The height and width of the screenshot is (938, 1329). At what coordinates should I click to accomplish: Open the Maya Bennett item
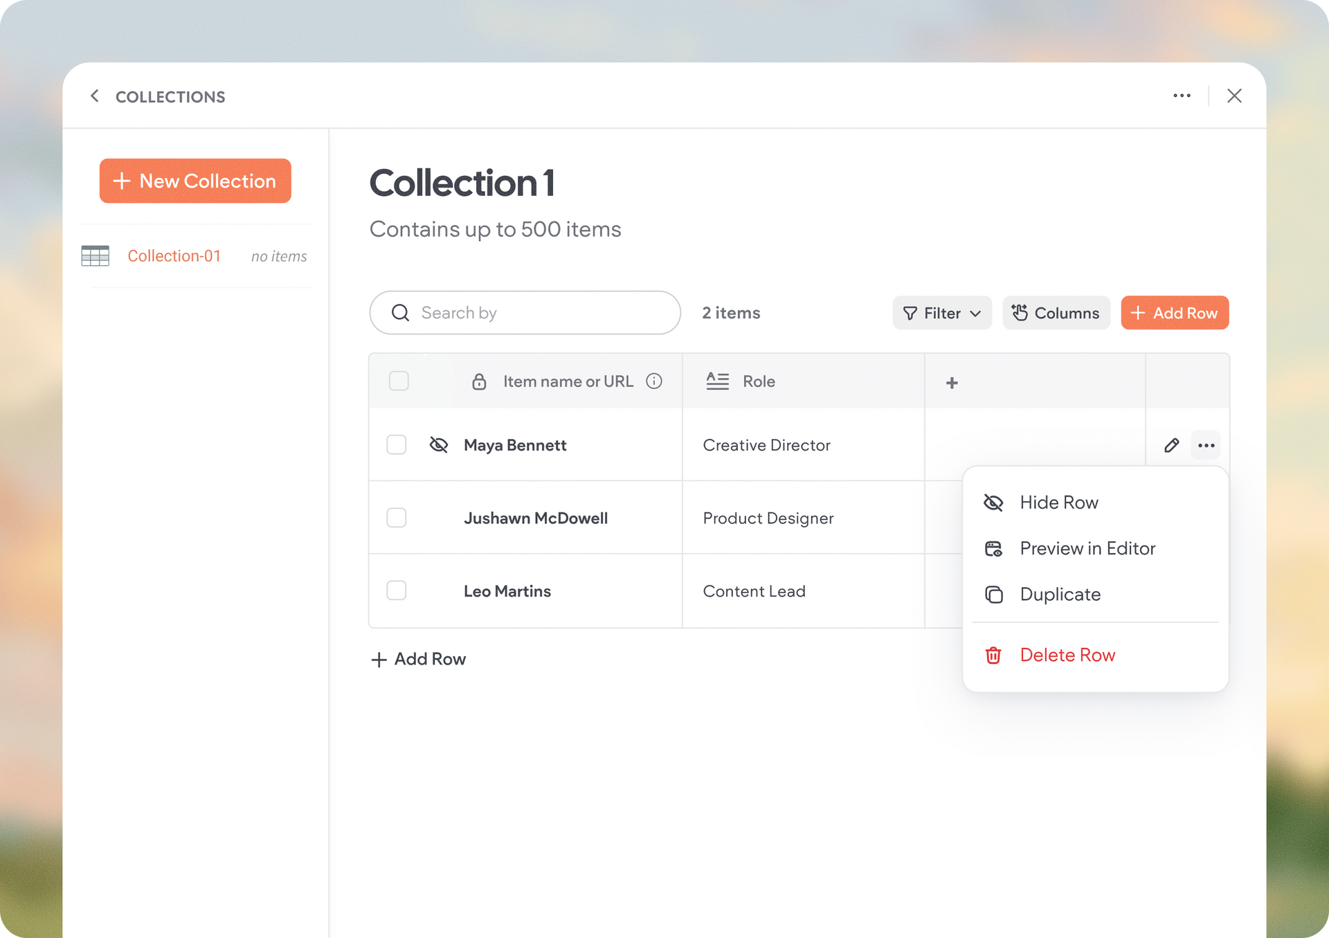coord(515,445)
